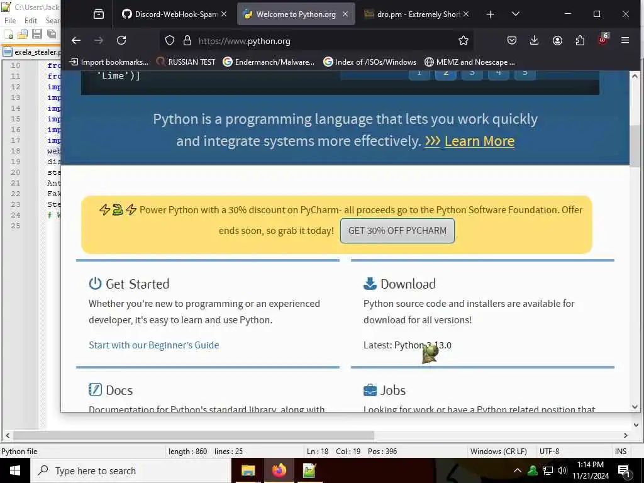644x483 pixels.
Task: Open the Firefox application menu
Action: 625,40
